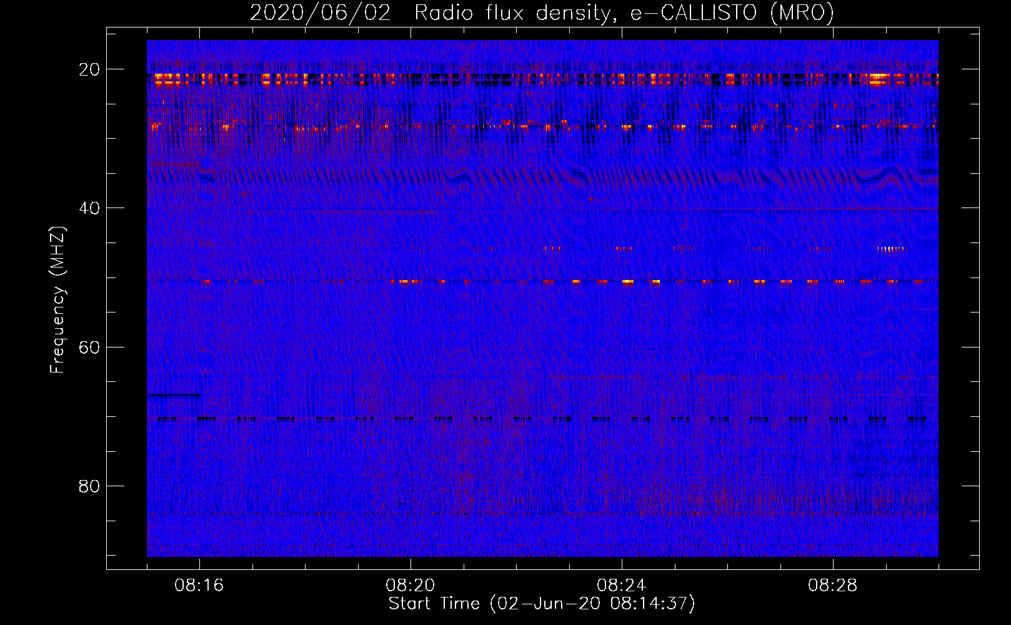1011x625 pixels.
Task: Click the 08:16 time tick label
Action: click(199, 586)
